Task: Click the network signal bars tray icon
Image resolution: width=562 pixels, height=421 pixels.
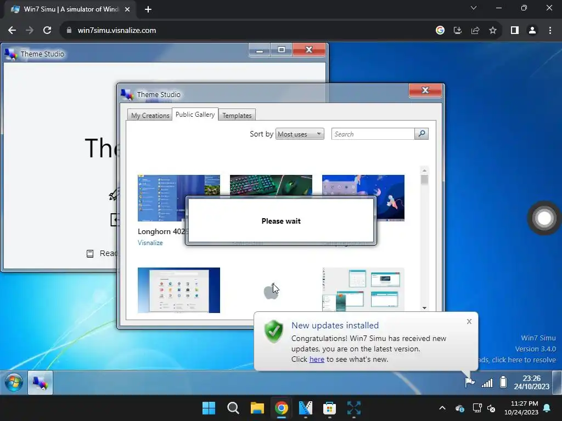Action: [487, 383]
